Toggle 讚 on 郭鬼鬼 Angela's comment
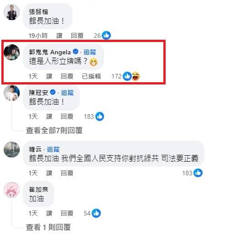Screen dimensions: 240x237 49,76
